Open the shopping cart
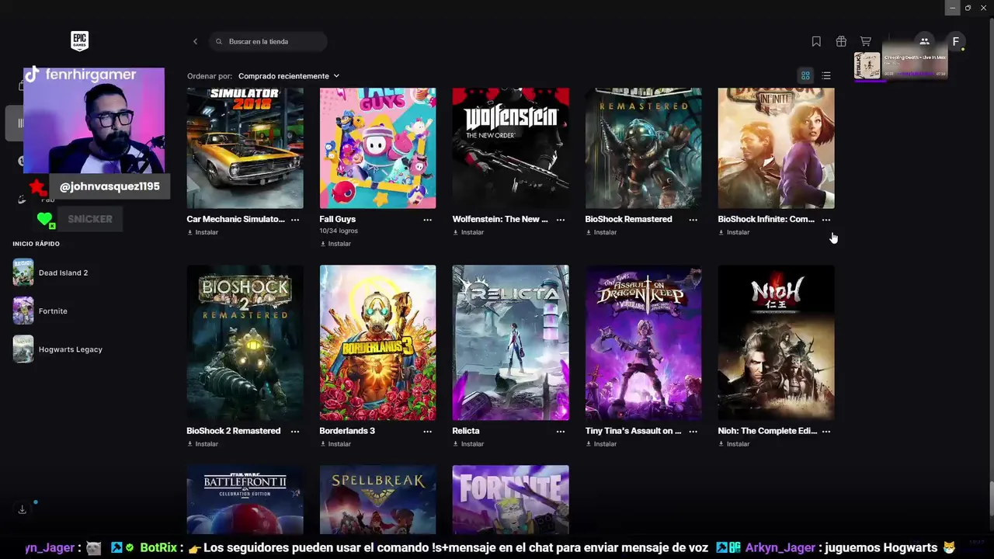The image size is (994, 559). pos(865,41)
